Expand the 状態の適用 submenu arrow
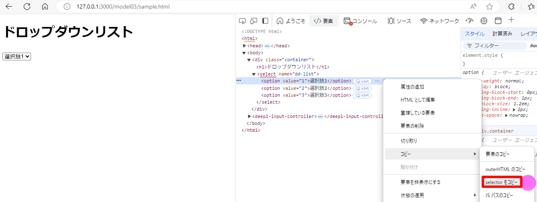537x202 pixels. pos(475,195)
